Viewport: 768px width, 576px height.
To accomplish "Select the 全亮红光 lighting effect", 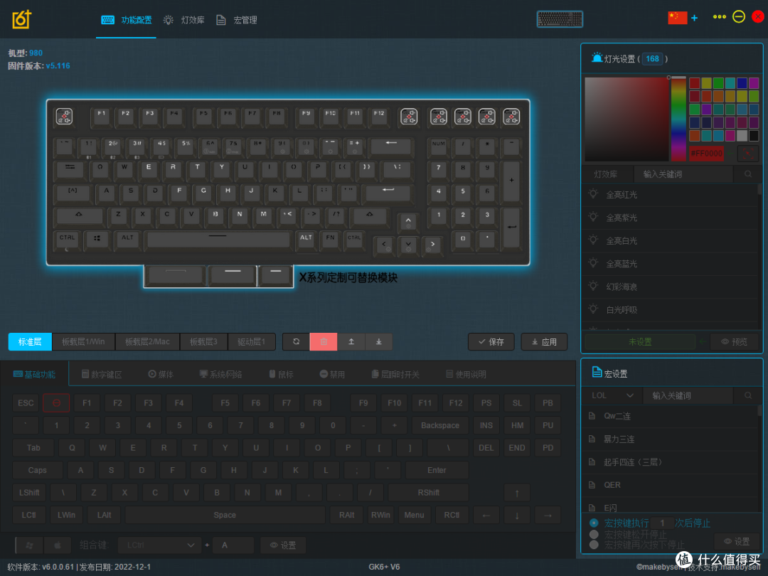I will 670,194.
